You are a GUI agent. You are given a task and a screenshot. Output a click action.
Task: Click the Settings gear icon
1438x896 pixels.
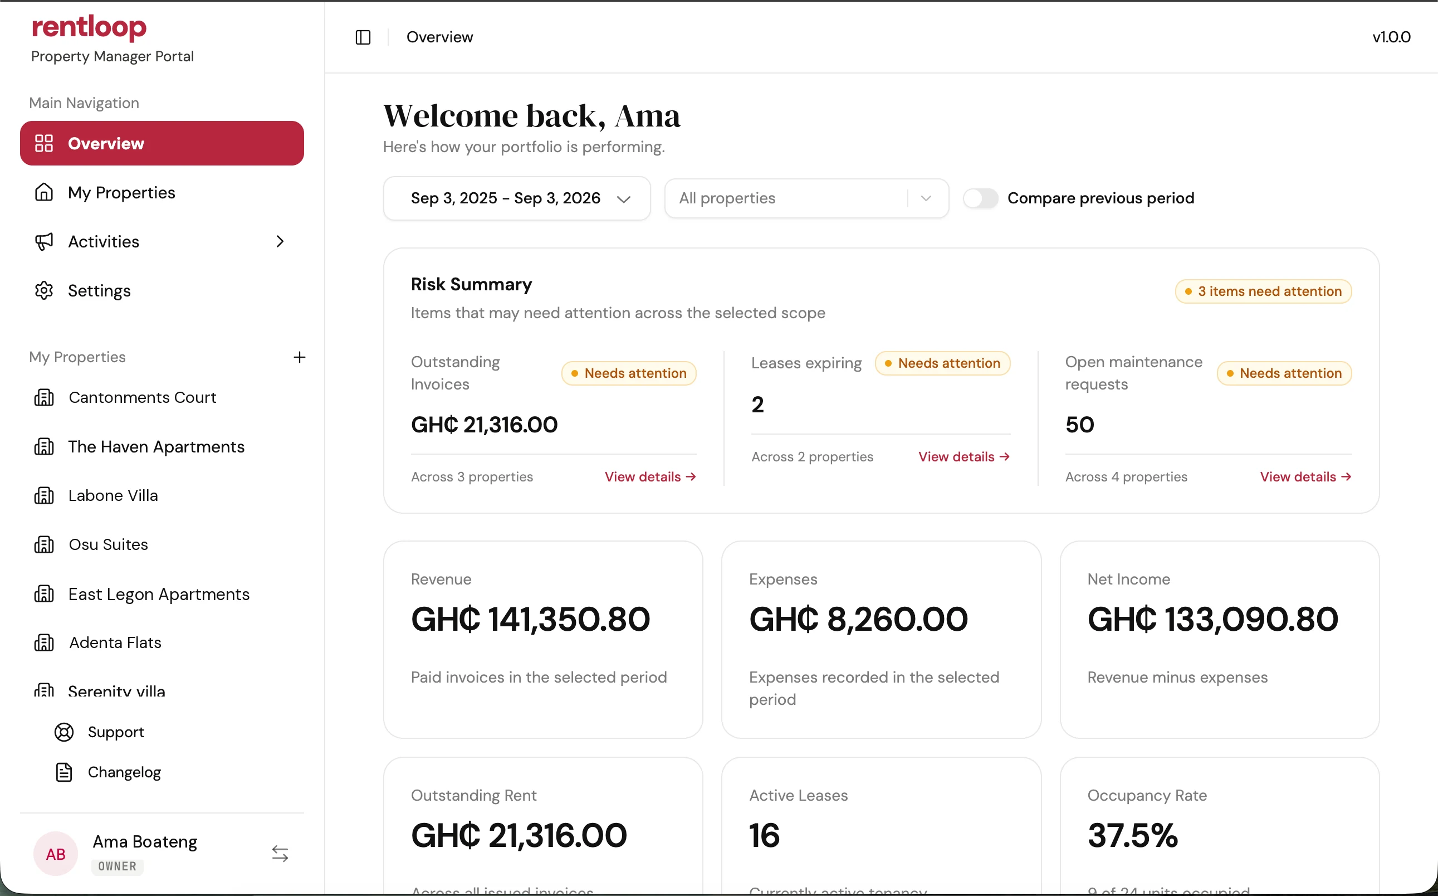44,290
